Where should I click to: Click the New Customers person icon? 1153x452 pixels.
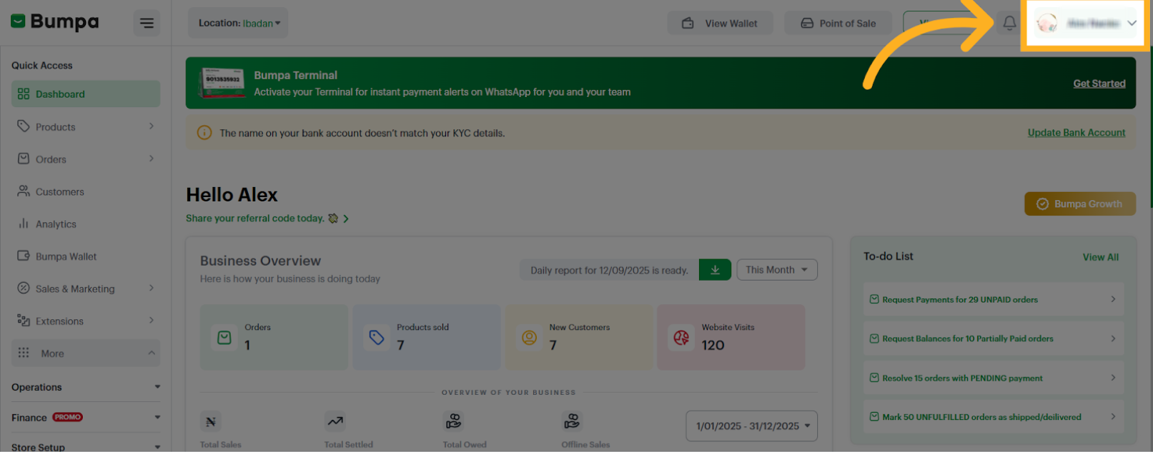pyautogui.click(x=529, y=337)
